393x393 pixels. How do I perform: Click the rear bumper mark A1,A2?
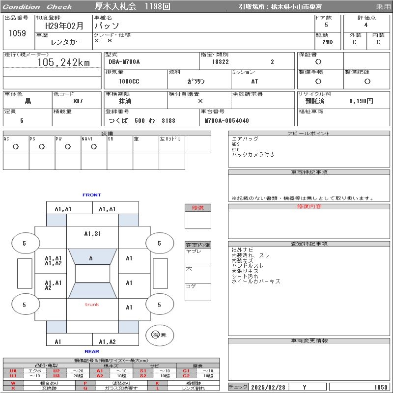click(x=107, y=341)
